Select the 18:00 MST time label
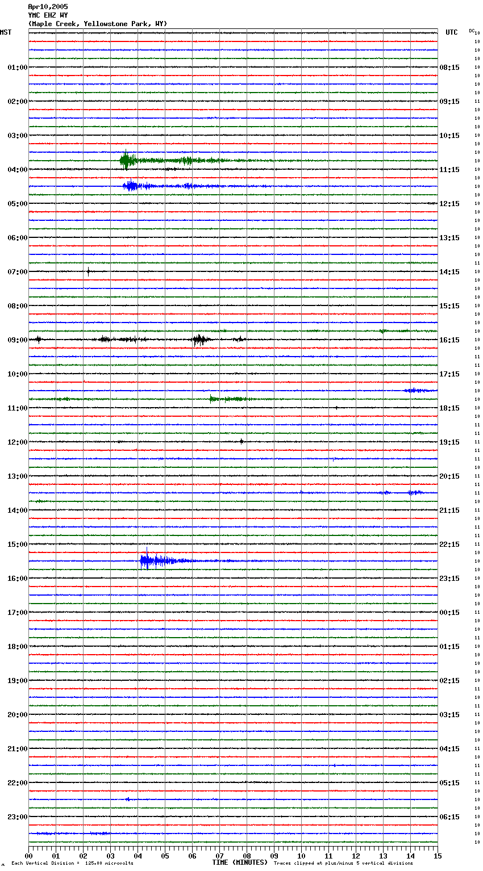Screen dimensions: 483x871 pos(18,647)
